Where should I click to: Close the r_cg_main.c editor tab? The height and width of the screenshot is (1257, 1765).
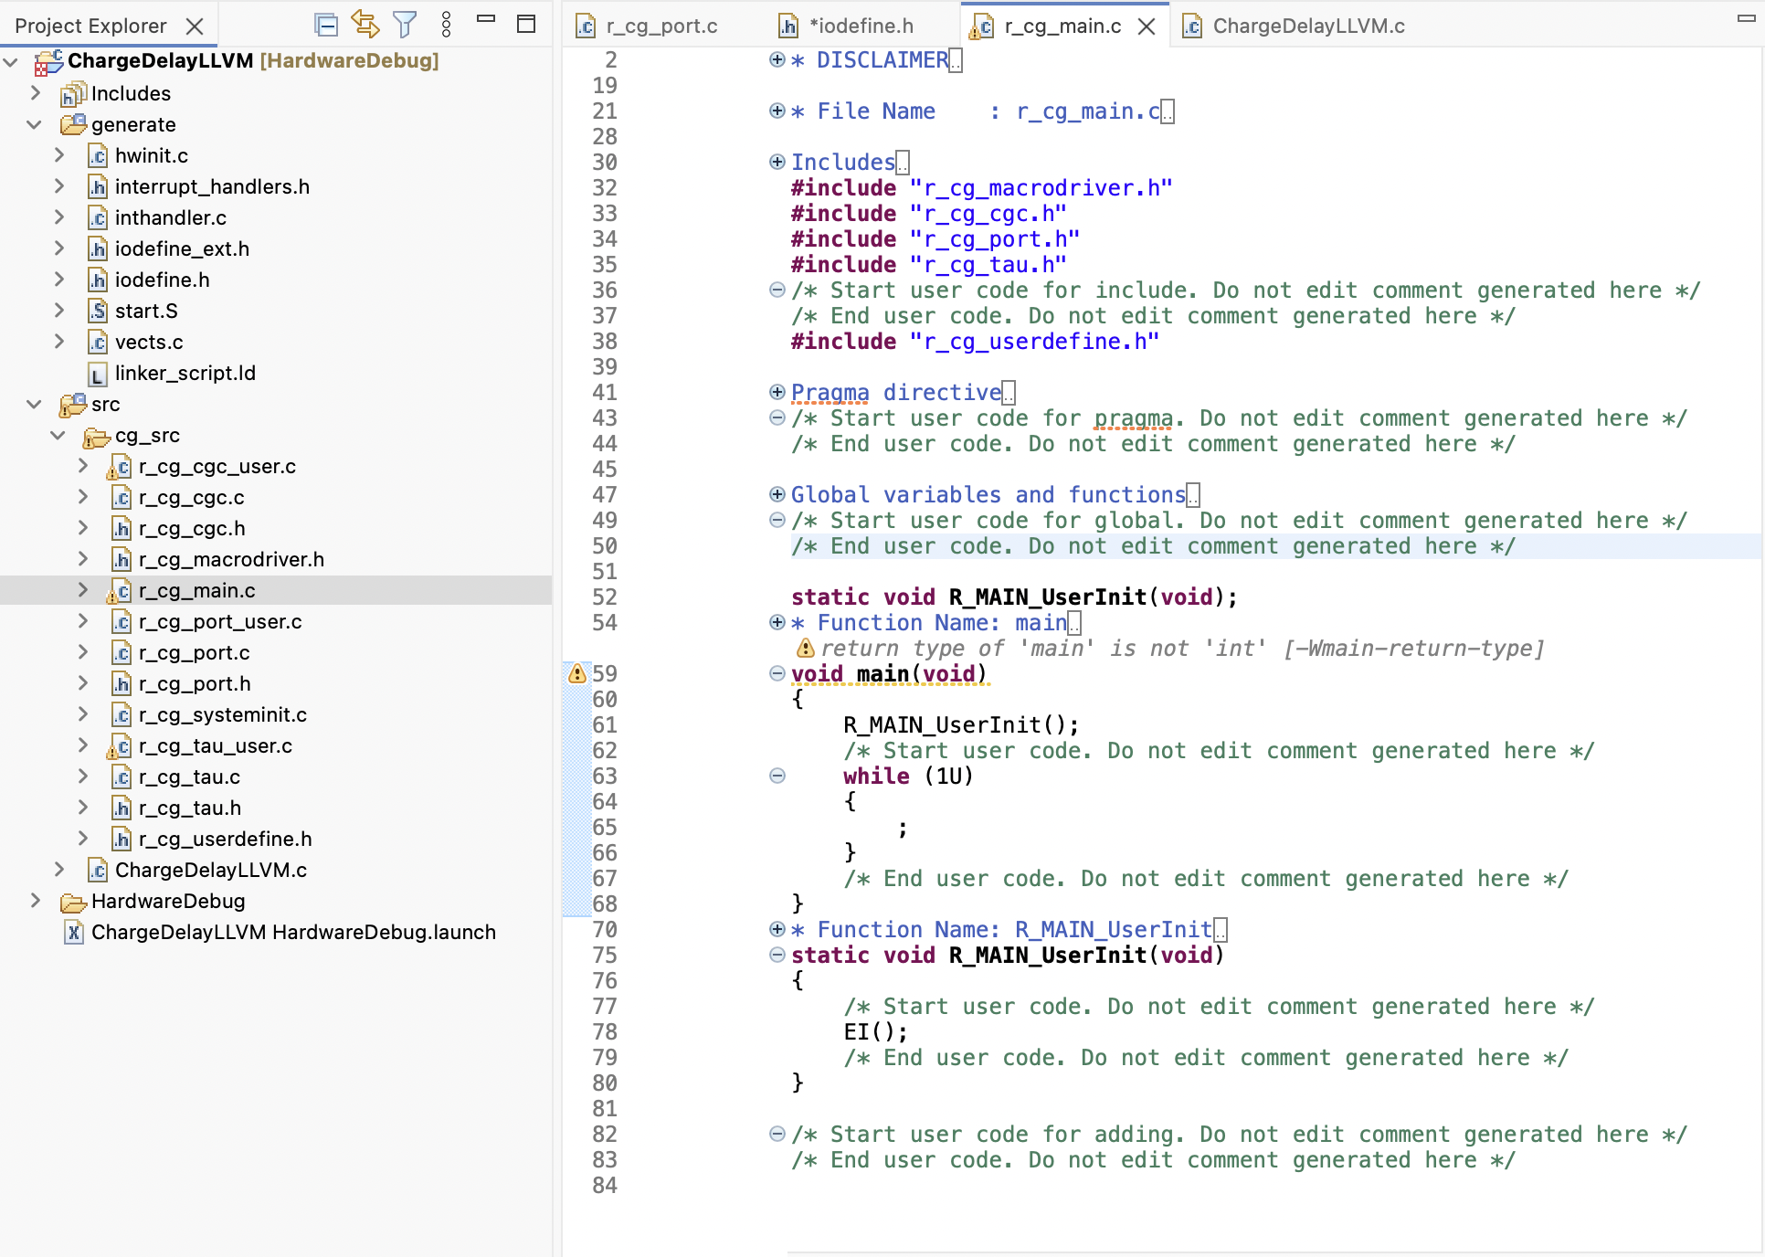coord(1147,26)
